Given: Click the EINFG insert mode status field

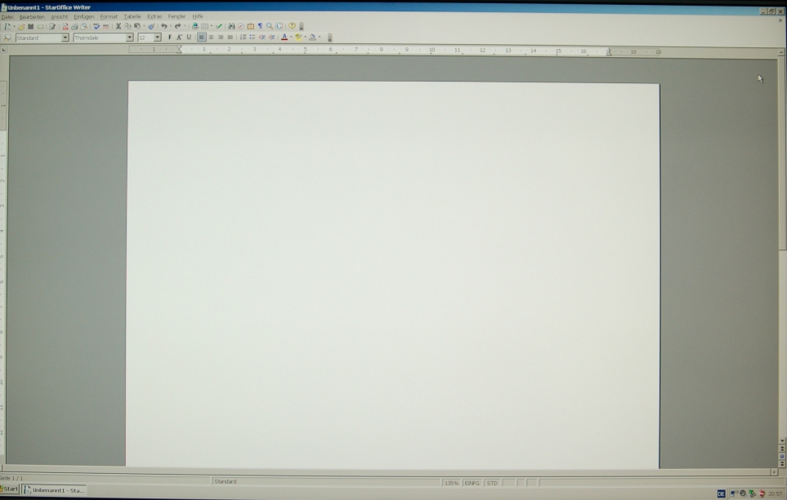Looking at the screenshot, I should 472,483.
